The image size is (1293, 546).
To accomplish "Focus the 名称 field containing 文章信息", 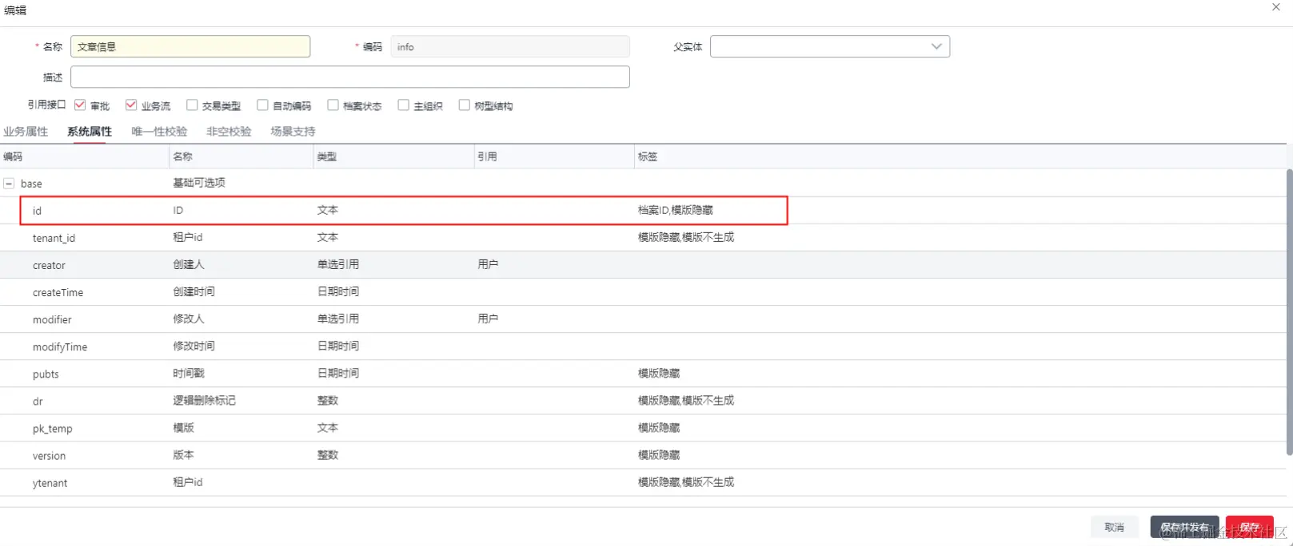I will coord(190,46).
